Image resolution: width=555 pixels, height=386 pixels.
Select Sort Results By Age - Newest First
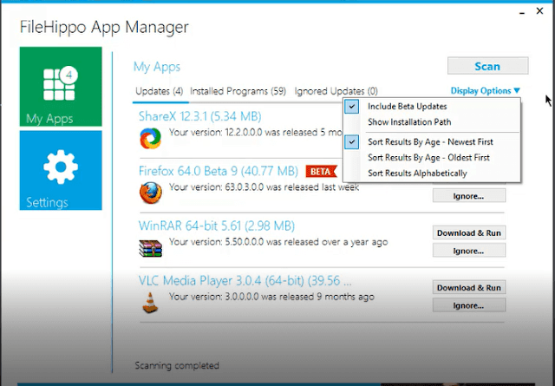click(430, 142)
